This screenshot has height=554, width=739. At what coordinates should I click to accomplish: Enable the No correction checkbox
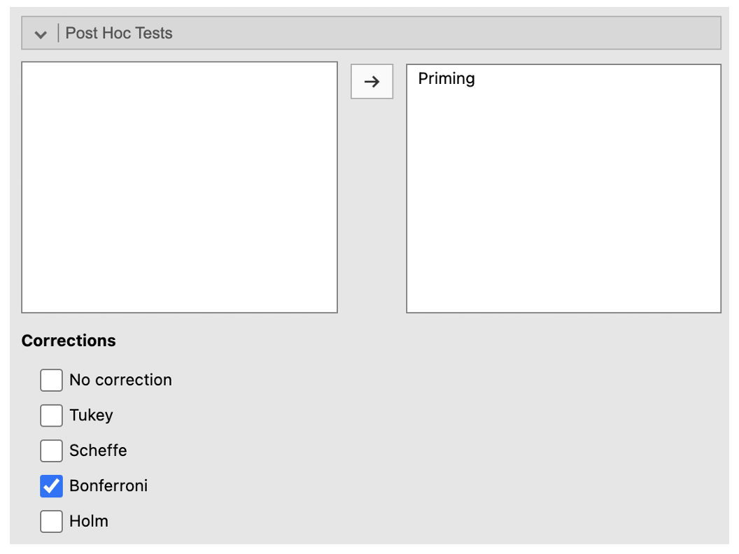tap(51, 381)
